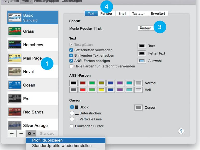The height and width of the screenshot is (150, 200).
Task: Select the Red Sands profile thumbnail icon
Action: click(15, 112)
